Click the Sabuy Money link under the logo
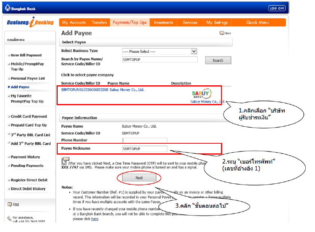 208,101
